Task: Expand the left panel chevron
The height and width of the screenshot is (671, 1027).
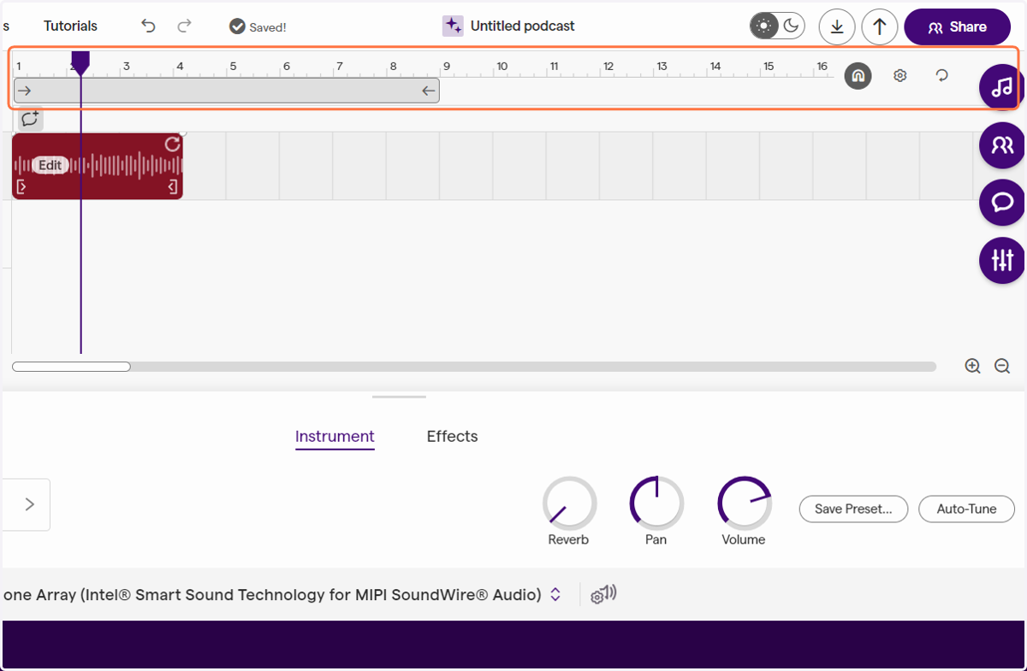Action: pyautogui.click(x=29, y=504)
